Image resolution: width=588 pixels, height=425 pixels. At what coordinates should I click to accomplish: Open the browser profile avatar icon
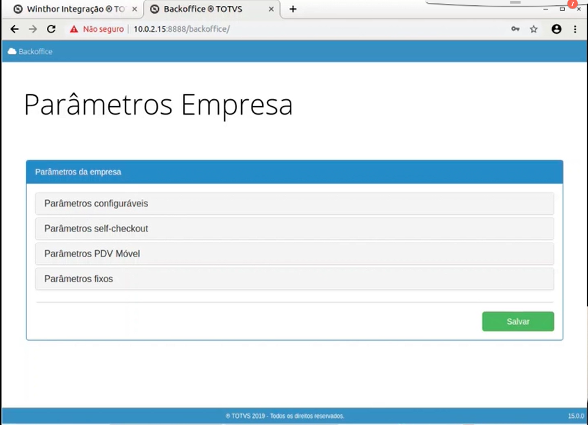(x=557, y=29)
